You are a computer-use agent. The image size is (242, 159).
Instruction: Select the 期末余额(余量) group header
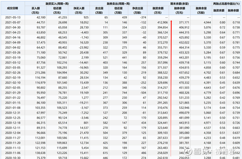[x=180, y=4]
